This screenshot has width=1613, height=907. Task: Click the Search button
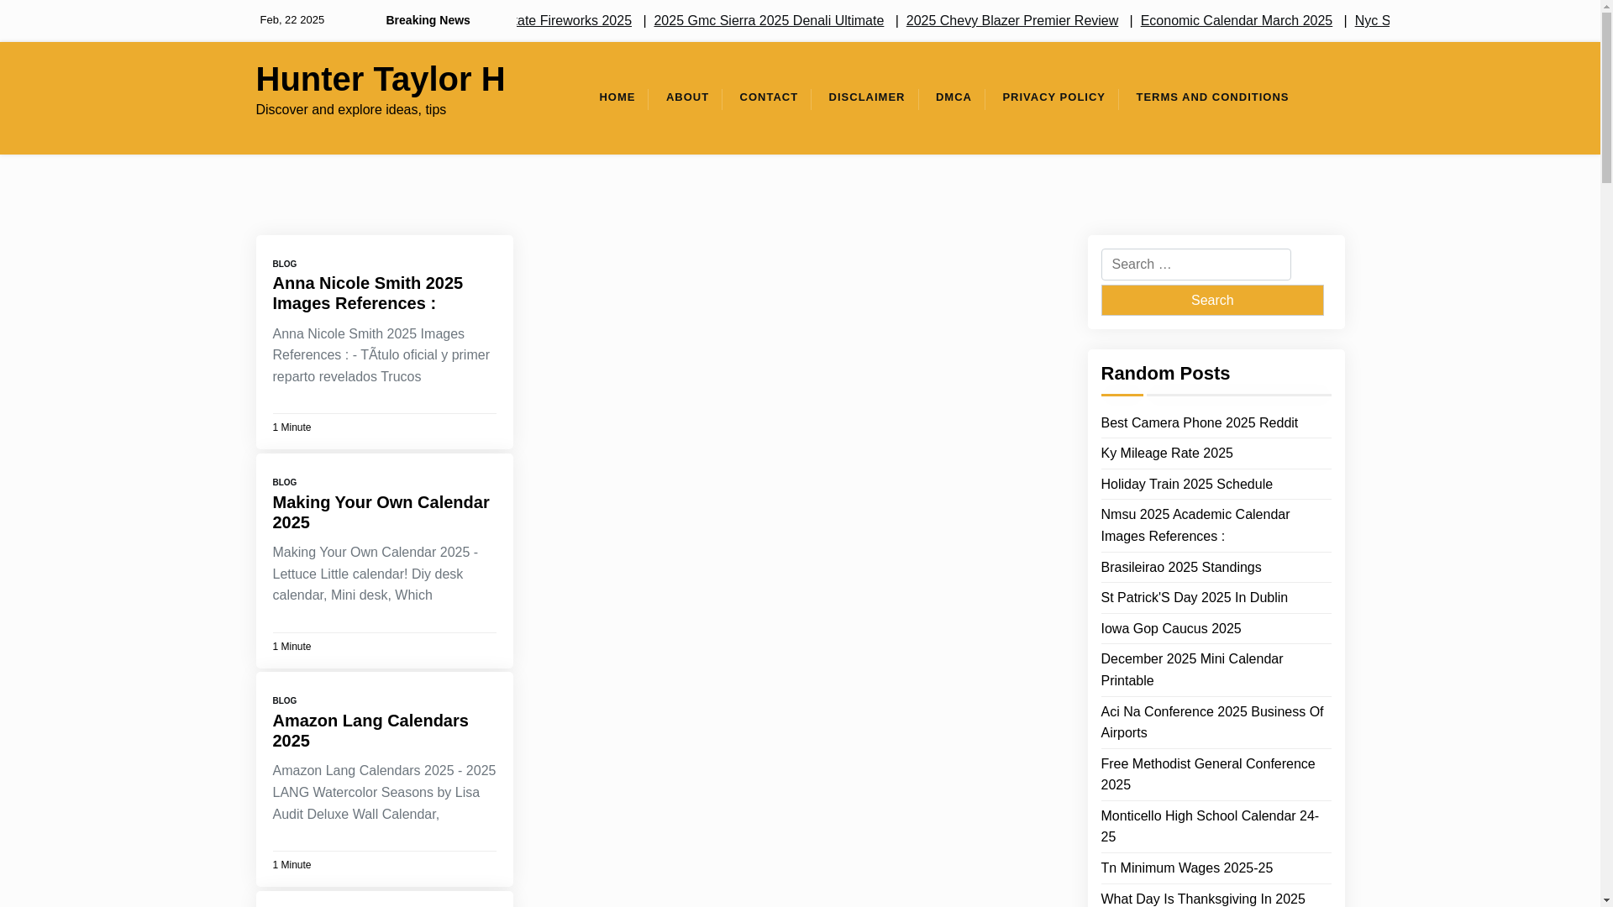point(1211,301)
